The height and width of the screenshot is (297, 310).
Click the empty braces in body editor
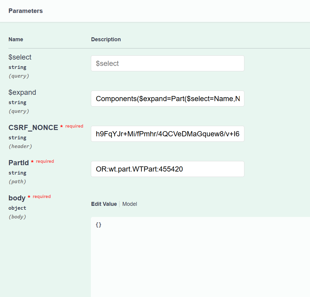coord(98,225)
